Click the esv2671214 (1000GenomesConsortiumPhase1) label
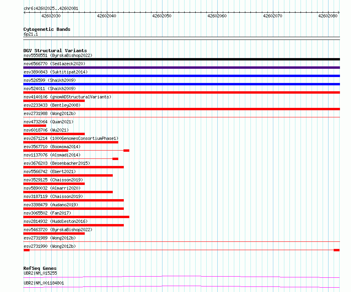This screenshot has width=351, height=292. pos(71,138)
